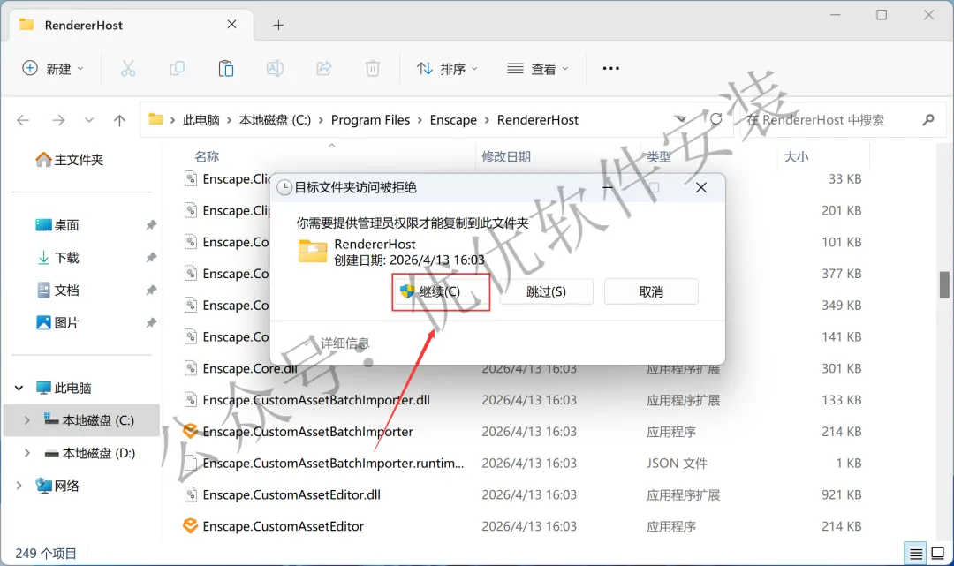The image size is (954, 566).
Task: Open the three-dot more options menu
Action: [611, 69]
